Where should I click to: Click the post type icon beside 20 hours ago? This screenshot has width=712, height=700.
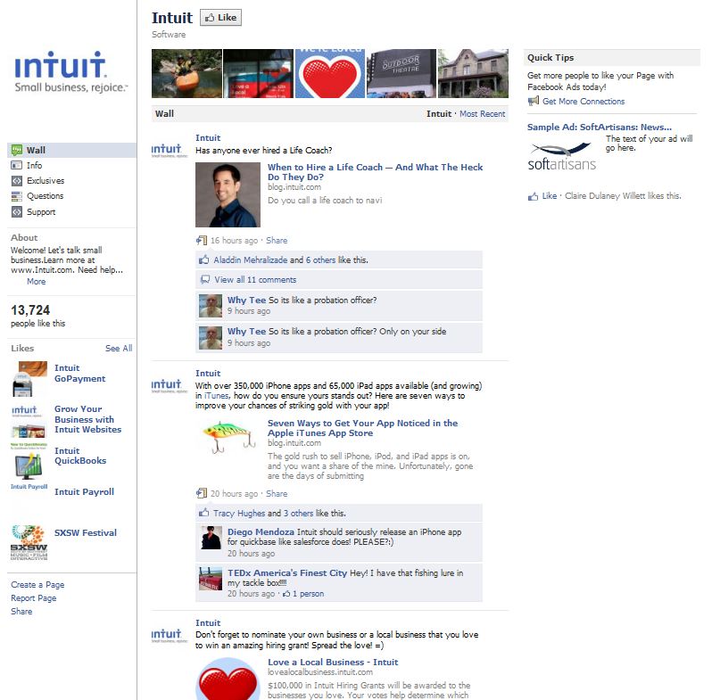(201, 493)
